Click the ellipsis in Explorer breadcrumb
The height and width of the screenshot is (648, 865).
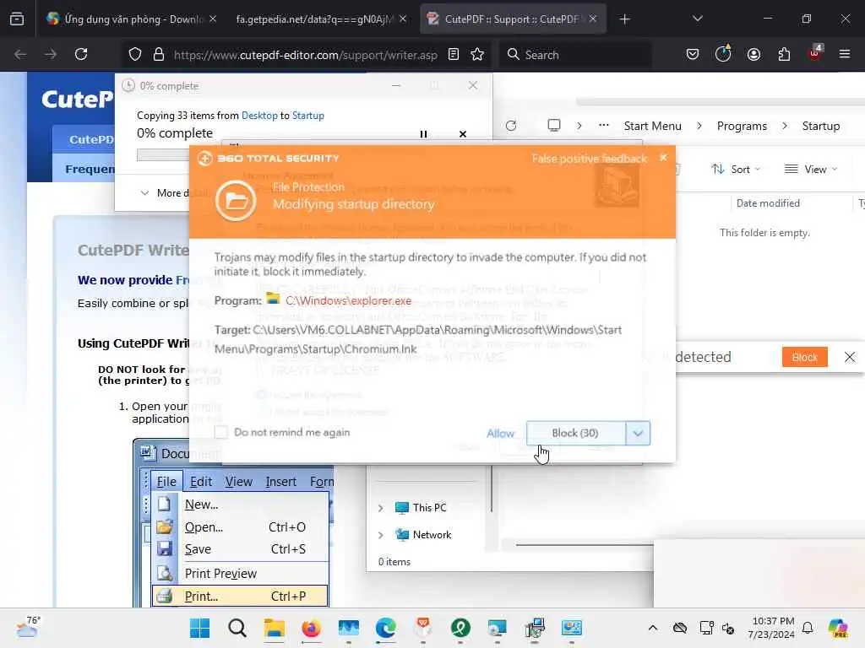tap(603, 126)
